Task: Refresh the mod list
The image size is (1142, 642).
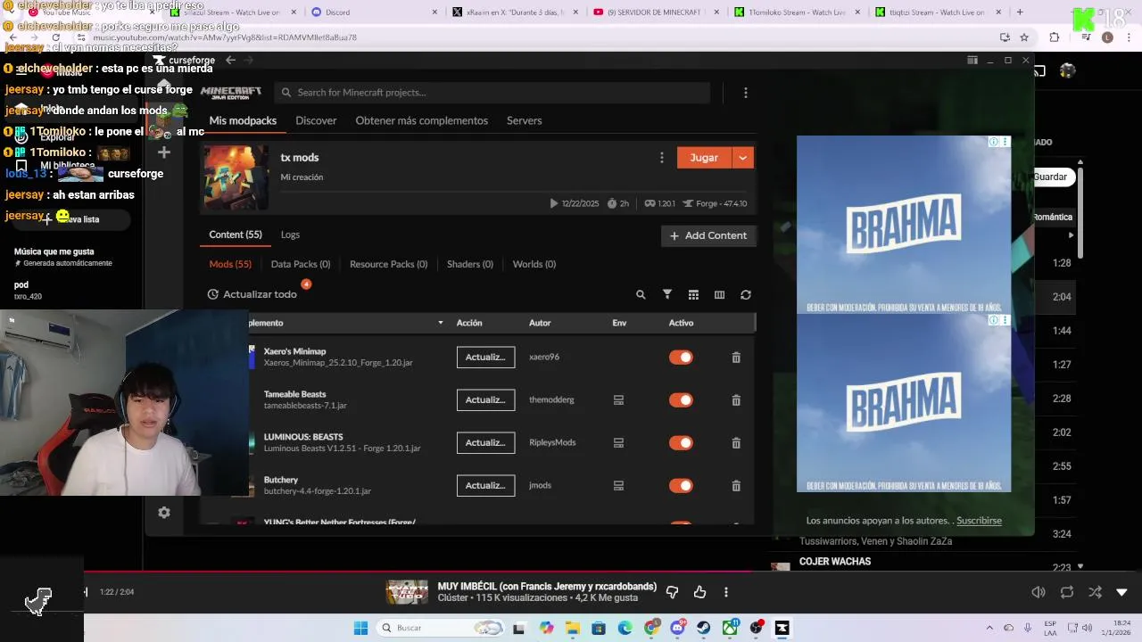Action: point(746,294)
